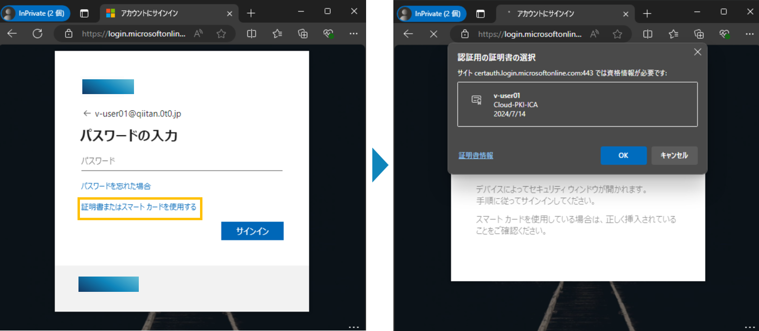Click the サインイン button
759x331 pixels.
[x=252, y=231]
